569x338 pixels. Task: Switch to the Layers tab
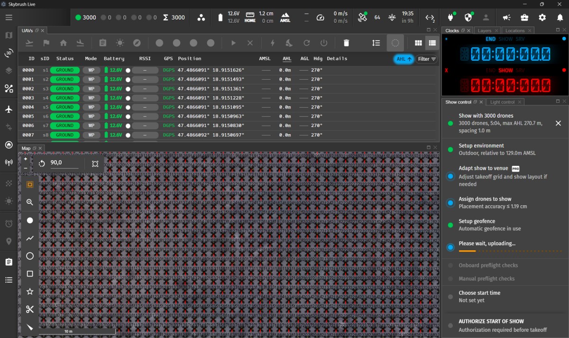point(485,30)
